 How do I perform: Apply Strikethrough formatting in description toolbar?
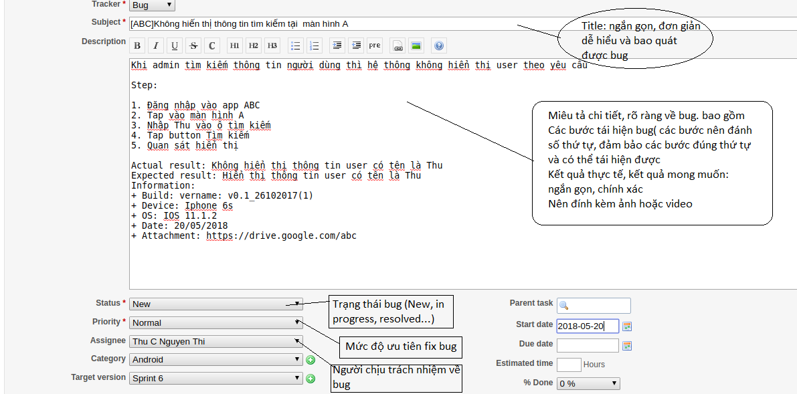click(x=193, y=45)
